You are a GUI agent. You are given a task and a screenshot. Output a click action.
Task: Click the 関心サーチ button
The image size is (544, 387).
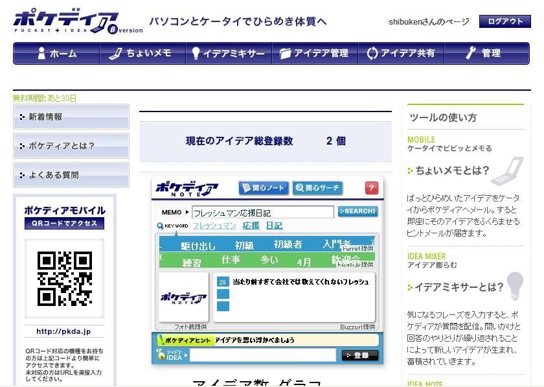[x=317, y=188]
